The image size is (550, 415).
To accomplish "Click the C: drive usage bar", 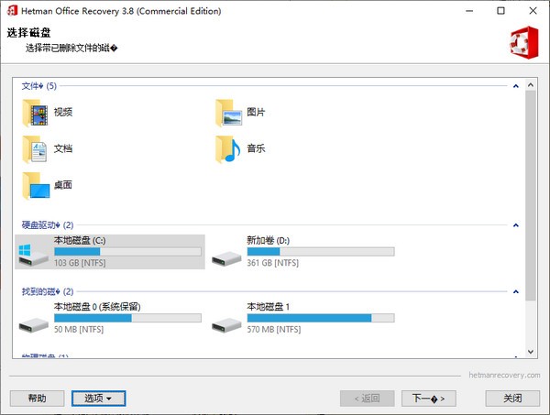I will click(127, 252).
